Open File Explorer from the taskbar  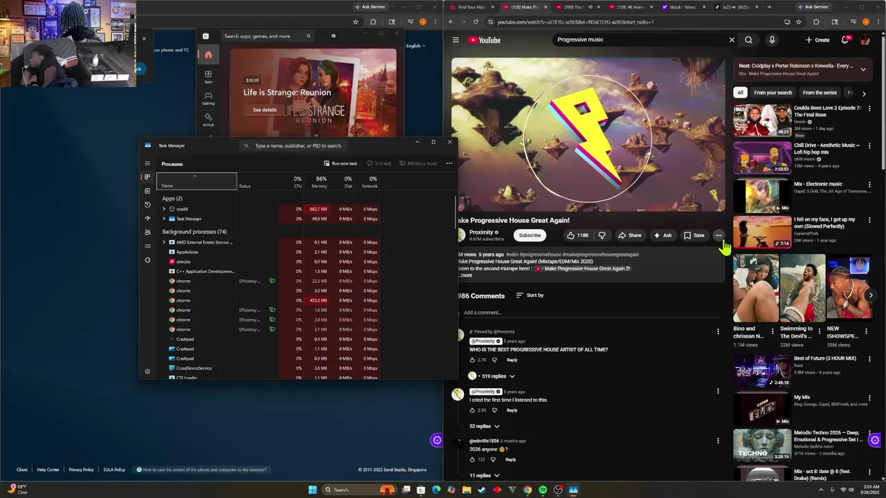(467, 490)
